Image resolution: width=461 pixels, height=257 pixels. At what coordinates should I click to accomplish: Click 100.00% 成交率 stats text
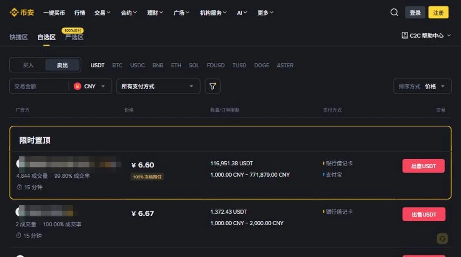click(62, 224)
